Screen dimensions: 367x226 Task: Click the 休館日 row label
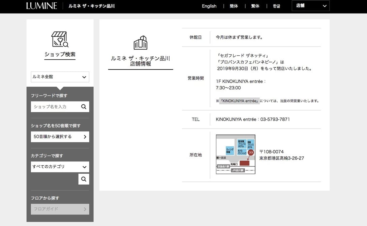(x=196, y=37)
